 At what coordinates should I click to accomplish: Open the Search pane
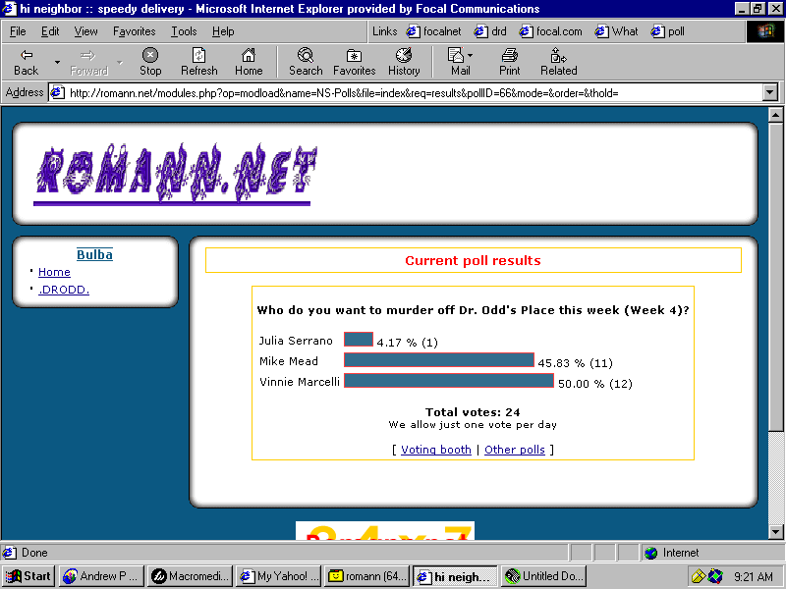pos(306,63)
